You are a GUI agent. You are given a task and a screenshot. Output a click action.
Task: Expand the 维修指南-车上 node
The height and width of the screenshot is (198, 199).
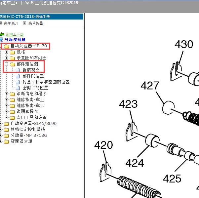(x=6, y=99)
